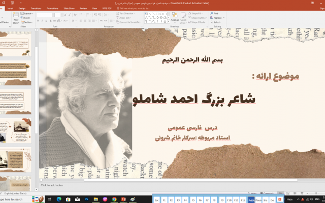Select the right arrow shape in gallery
The height and width of the screenshot is (203, 325).
(157, 18)
